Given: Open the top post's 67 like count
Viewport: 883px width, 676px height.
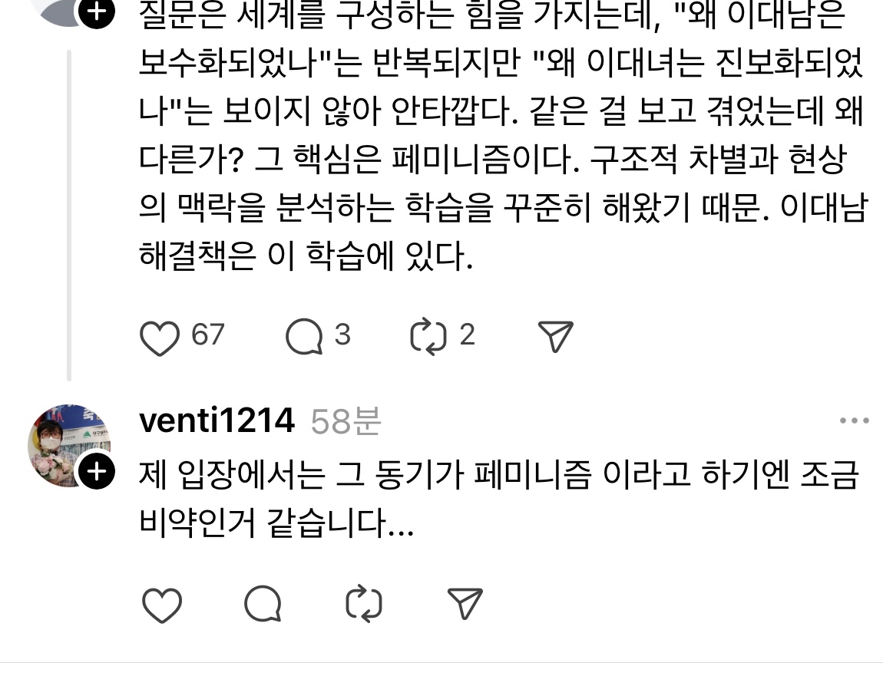Looking at the screenshot, I should tap(208, 335).
